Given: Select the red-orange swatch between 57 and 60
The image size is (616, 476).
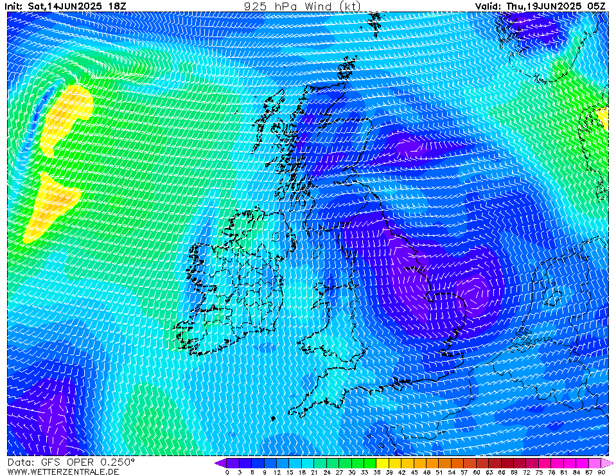Looking at the screenshot, I should click(470, 463).
